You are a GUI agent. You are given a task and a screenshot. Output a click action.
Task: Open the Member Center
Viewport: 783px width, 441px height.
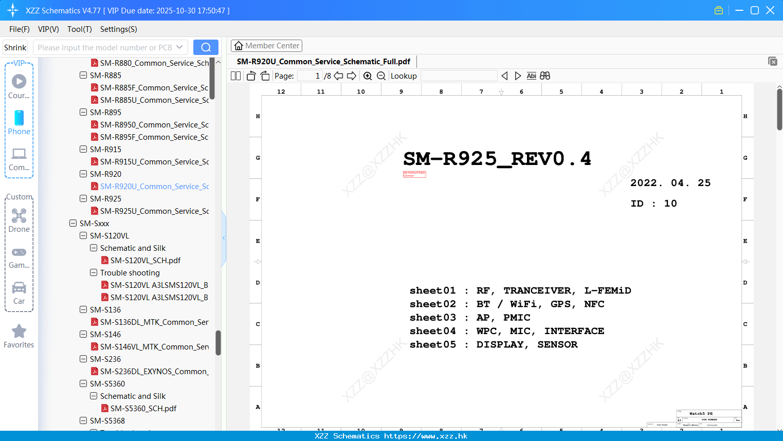(x=266, y=46)
